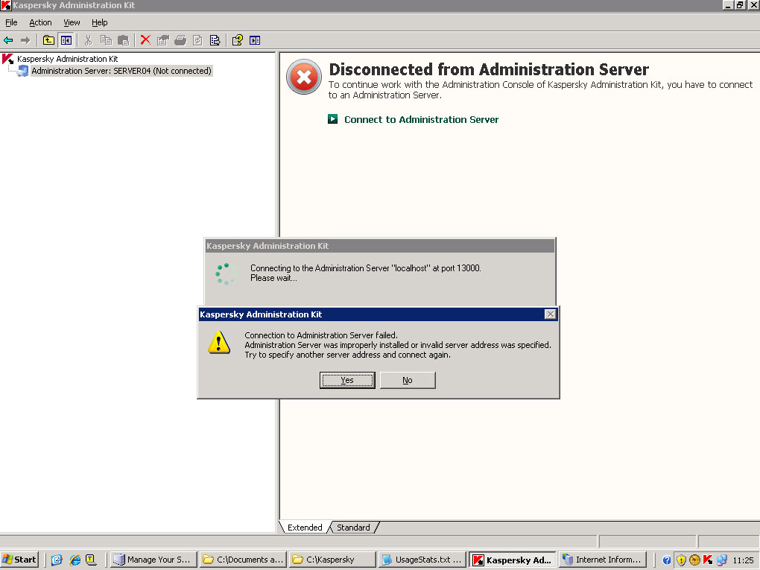Minimize the main console window

tap(728, 5)
